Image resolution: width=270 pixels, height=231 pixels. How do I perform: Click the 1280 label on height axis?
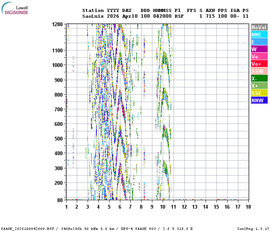click(x=57, y=24)
